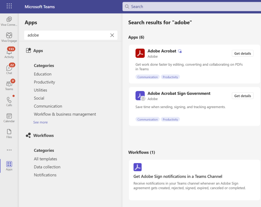
Task: Get details for Adobe Acrobat
Action: (242, 54)
